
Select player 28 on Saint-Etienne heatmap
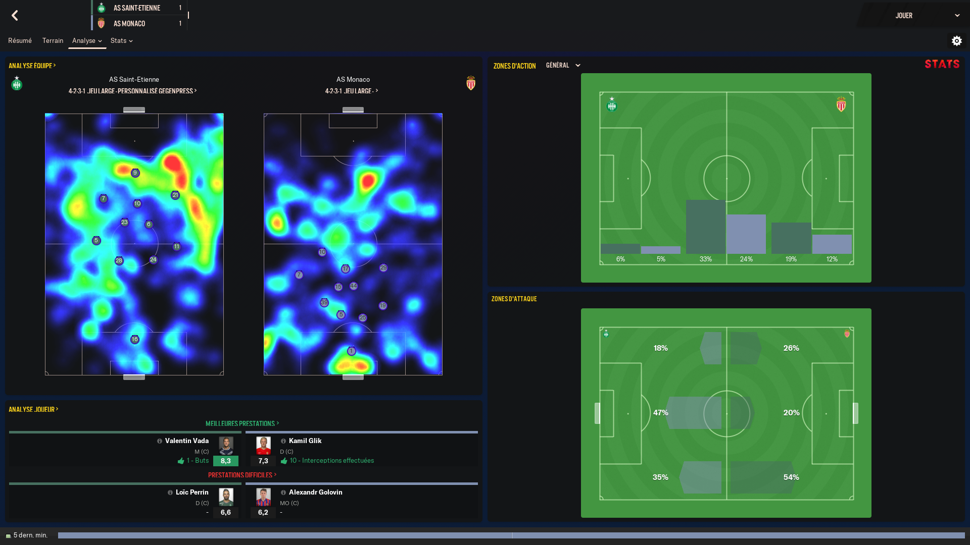pyautogui.click(x=119, y=261)
